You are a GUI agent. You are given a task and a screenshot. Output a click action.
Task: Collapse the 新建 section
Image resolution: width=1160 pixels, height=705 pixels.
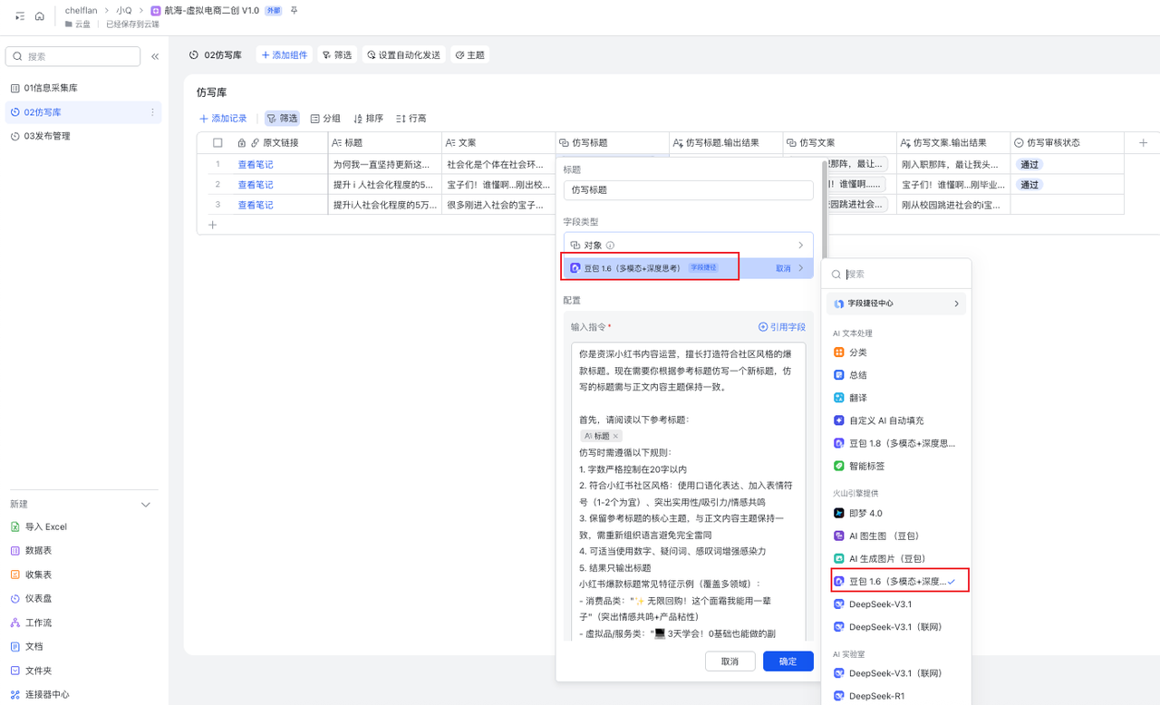coord(146,505)
